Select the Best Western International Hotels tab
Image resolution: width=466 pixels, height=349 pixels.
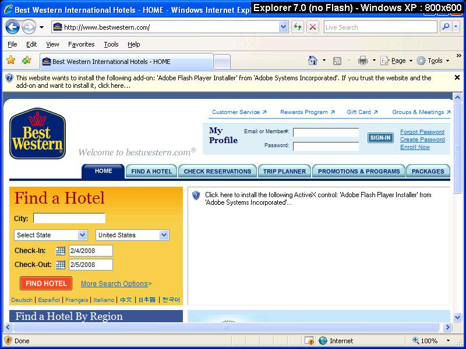[x=126, y=62]
